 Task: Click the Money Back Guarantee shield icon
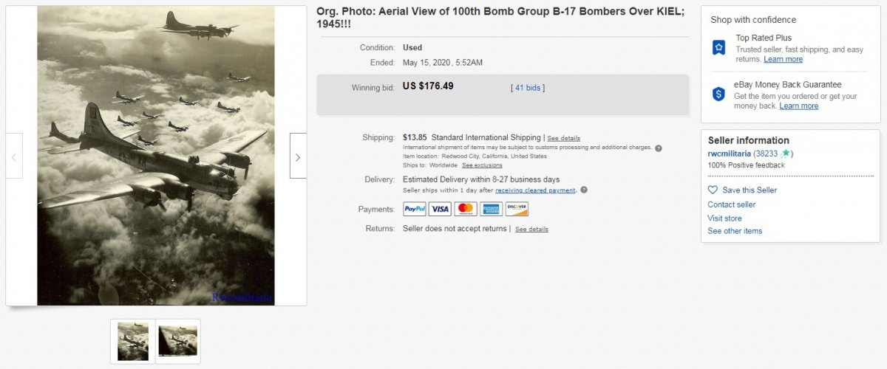718,94
